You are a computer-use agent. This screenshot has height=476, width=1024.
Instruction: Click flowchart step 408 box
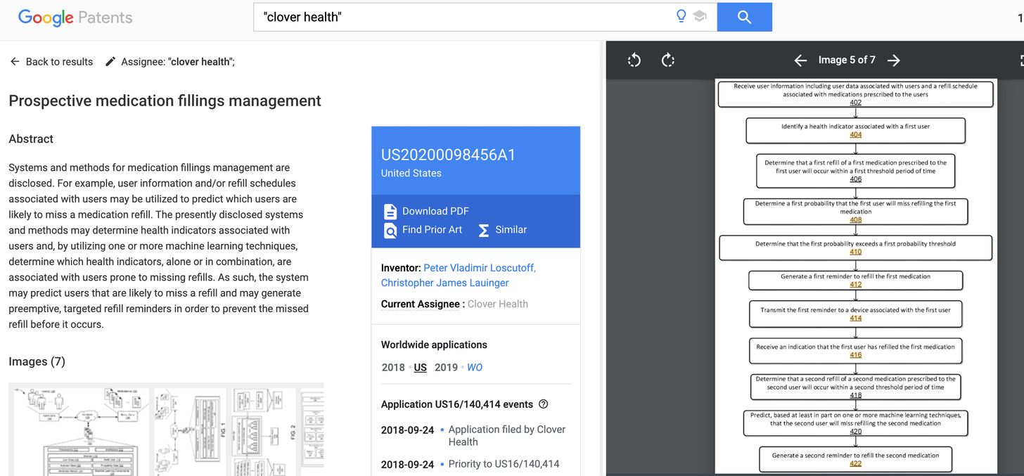tap(856, 211)
